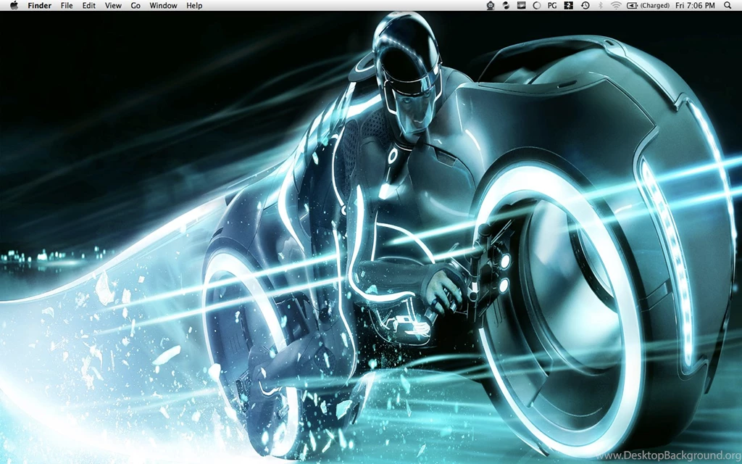Viewport: 742px width, 464px height.
Task: Open the Finder application menu
Action: click(x=40, y=6)
